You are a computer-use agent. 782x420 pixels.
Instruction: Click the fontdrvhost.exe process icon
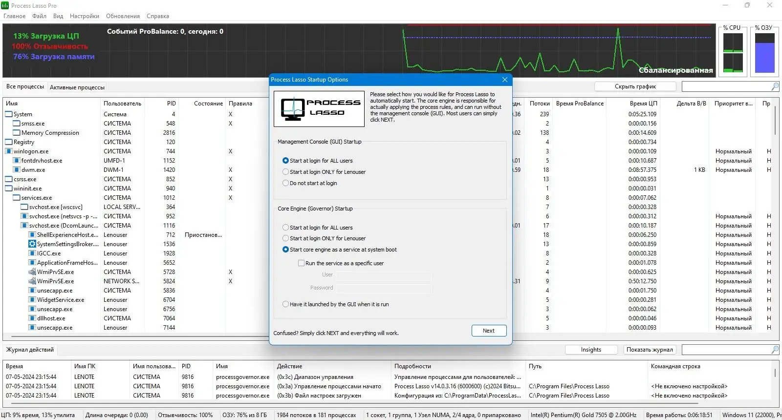pos(17,161)
